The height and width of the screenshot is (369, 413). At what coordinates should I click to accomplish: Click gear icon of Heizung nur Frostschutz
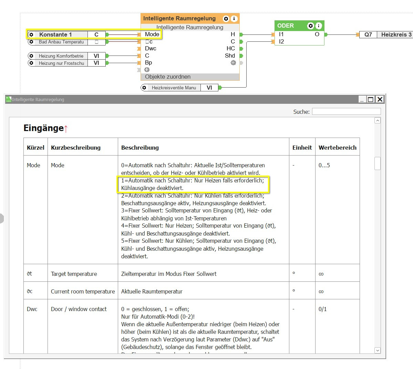pyautogui.click(x=31, y=63)
